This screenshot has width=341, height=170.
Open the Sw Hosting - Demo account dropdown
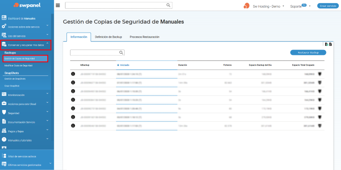point(269,6)
